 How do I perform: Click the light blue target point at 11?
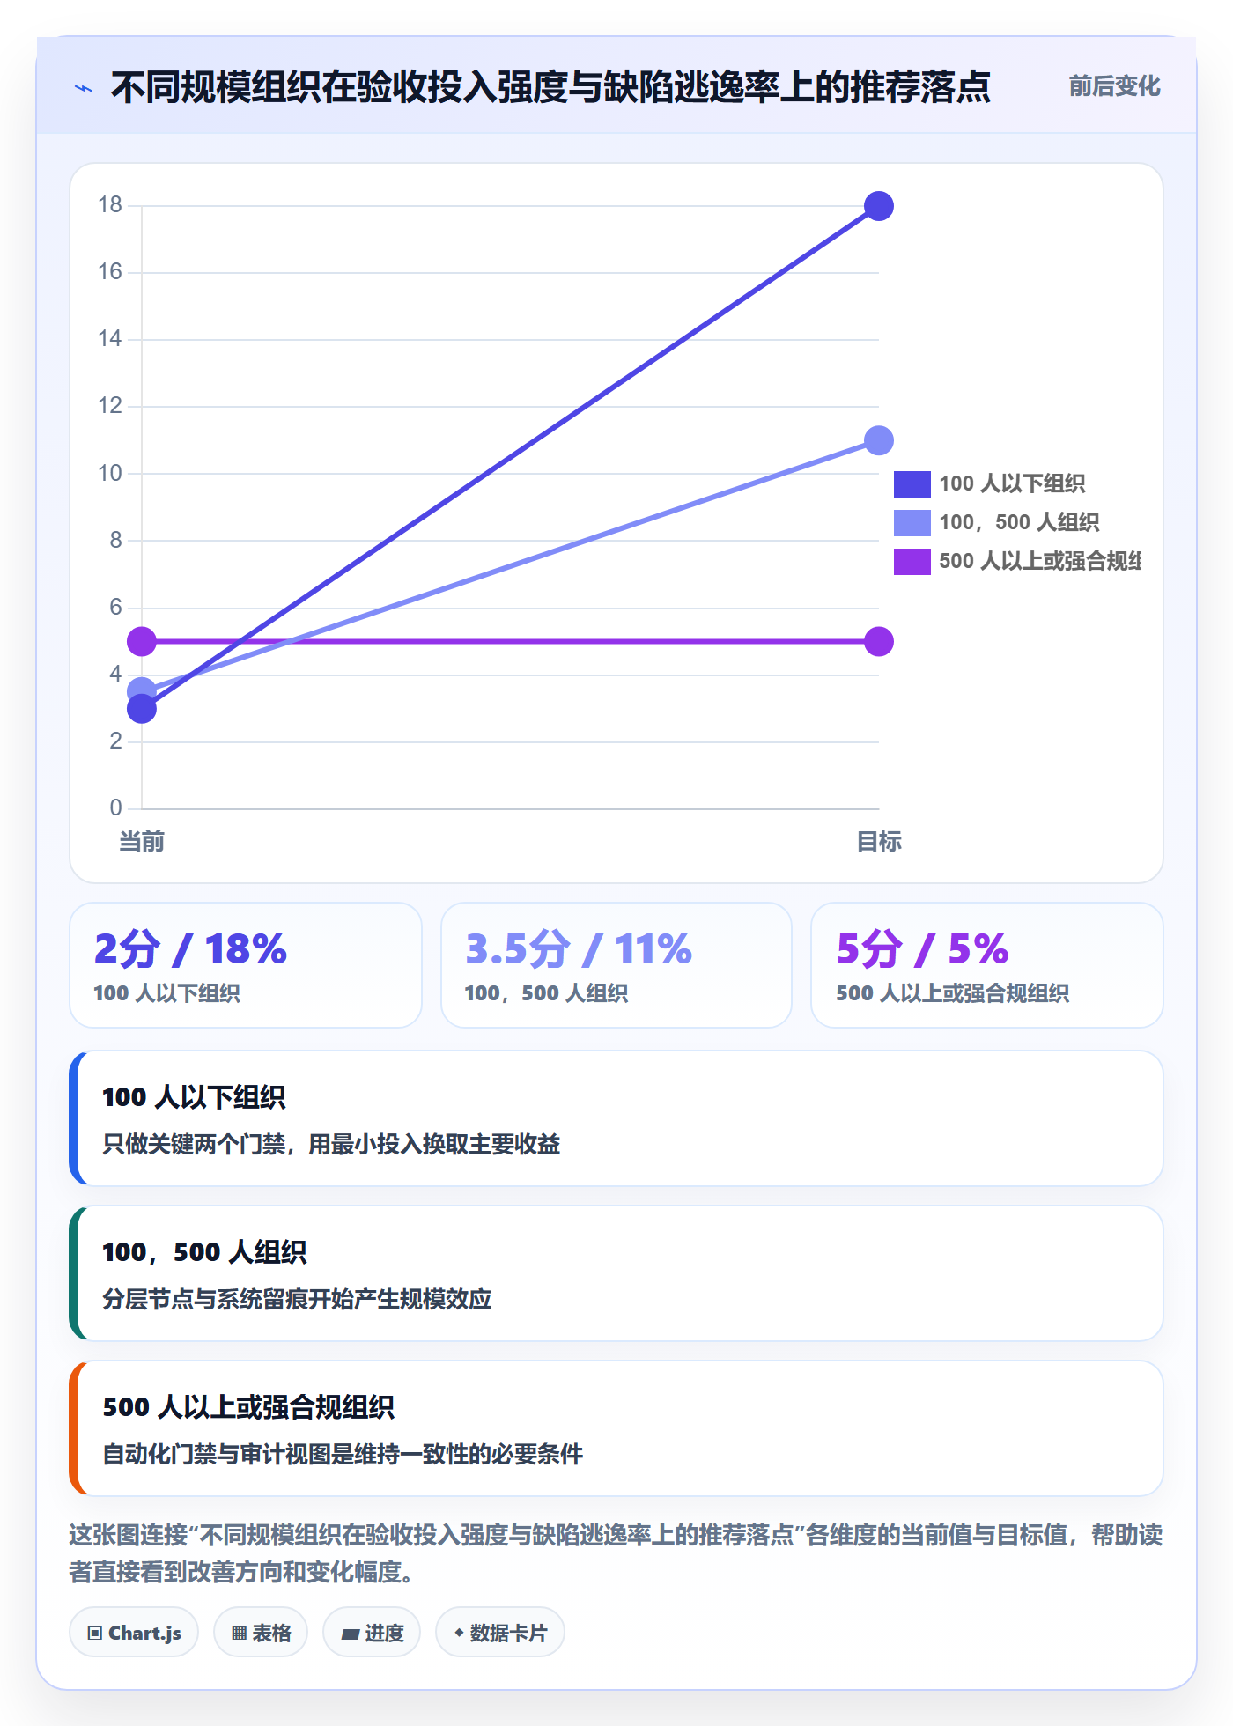[879, 440]
